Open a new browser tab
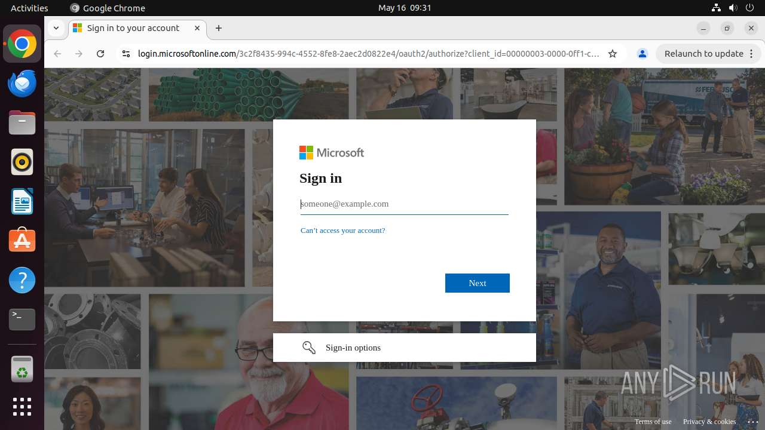 tap(219, 28)
